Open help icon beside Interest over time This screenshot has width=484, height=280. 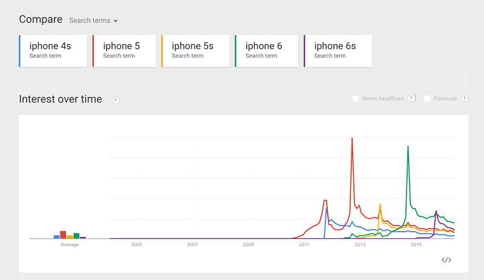coord(116,100)
